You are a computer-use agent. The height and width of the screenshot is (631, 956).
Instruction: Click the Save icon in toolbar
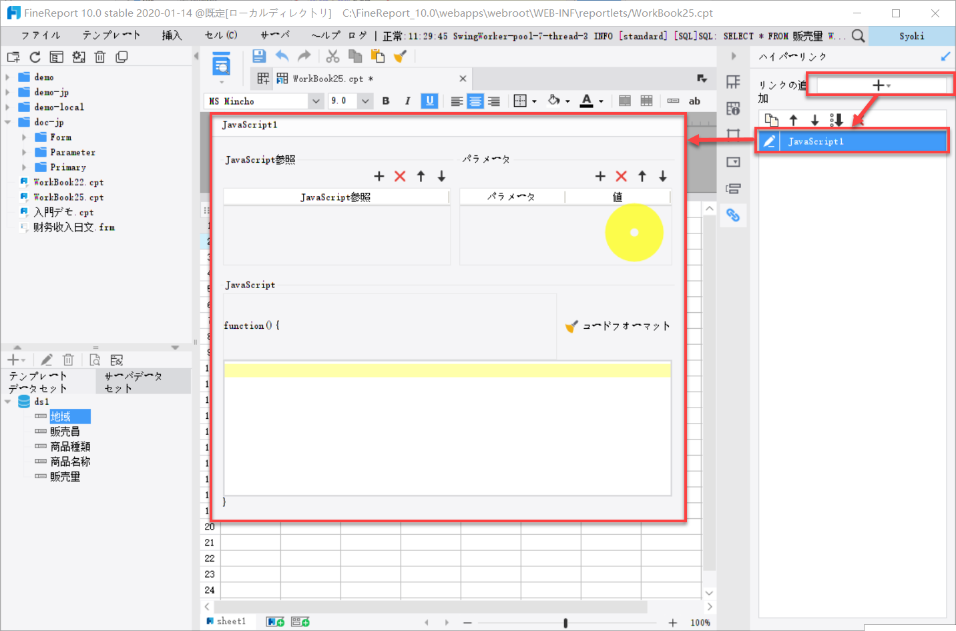259,57
